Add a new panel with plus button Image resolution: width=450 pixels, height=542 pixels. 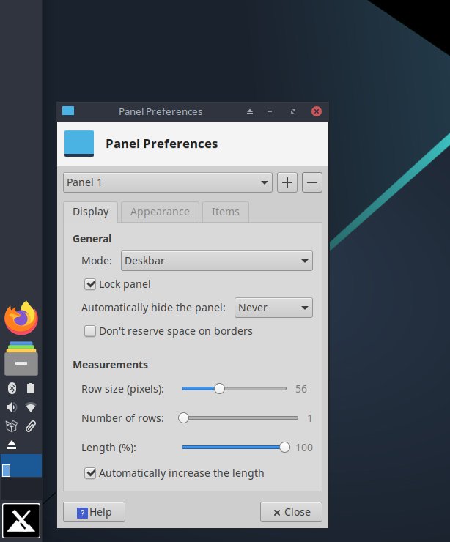(287, 182)
